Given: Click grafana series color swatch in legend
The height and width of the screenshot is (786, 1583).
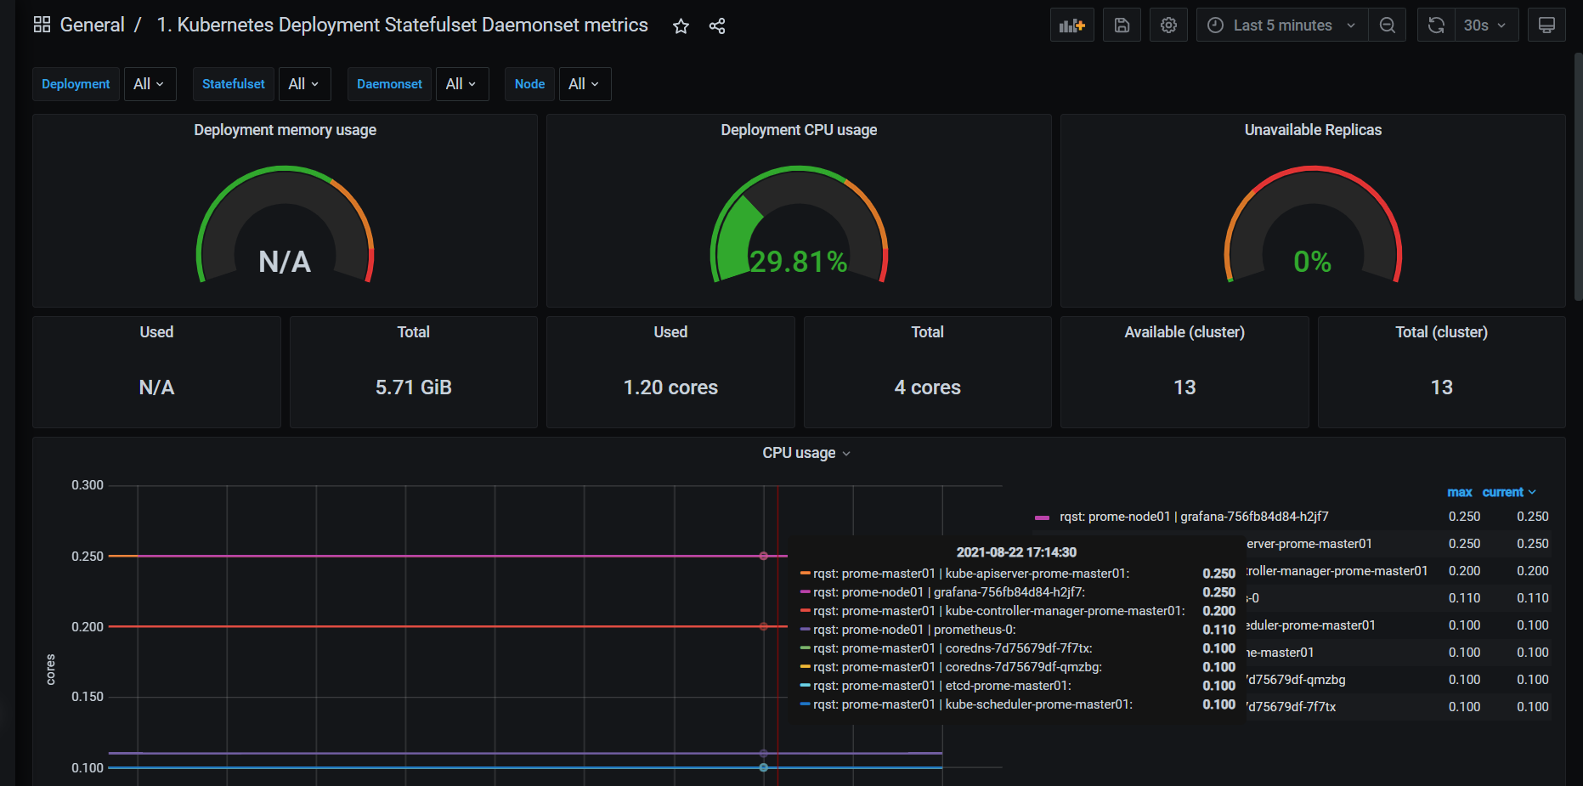Looking at the screenshot, I should 1042,517.
